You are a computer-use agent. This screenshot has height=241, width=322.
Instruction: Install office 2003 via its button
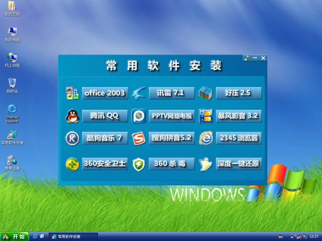click(105, 93)
